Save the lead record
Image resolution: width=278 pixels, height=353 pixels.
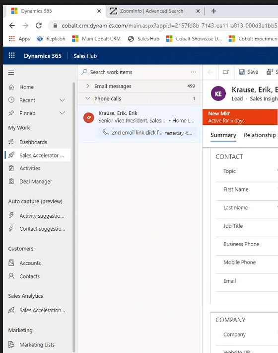pyautogui.click(x=248, y=72)
